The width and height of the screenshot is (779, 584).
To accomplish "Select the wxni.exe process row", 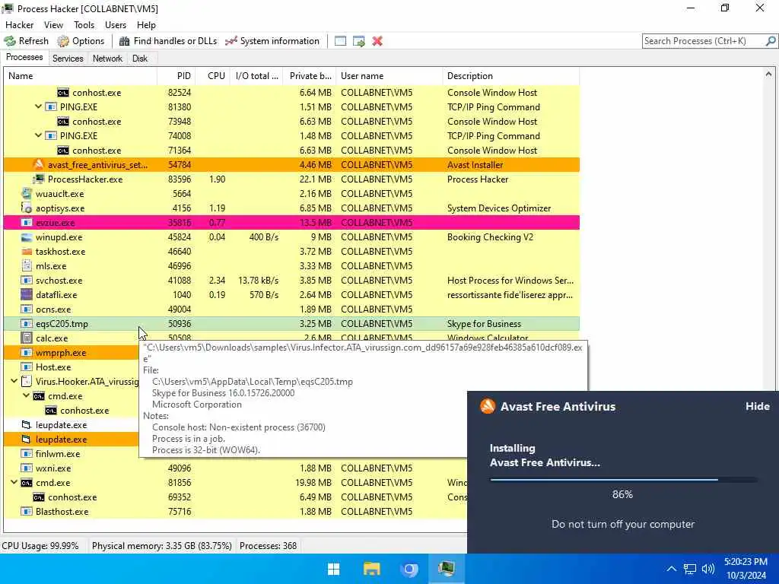I will click(236, 468).
